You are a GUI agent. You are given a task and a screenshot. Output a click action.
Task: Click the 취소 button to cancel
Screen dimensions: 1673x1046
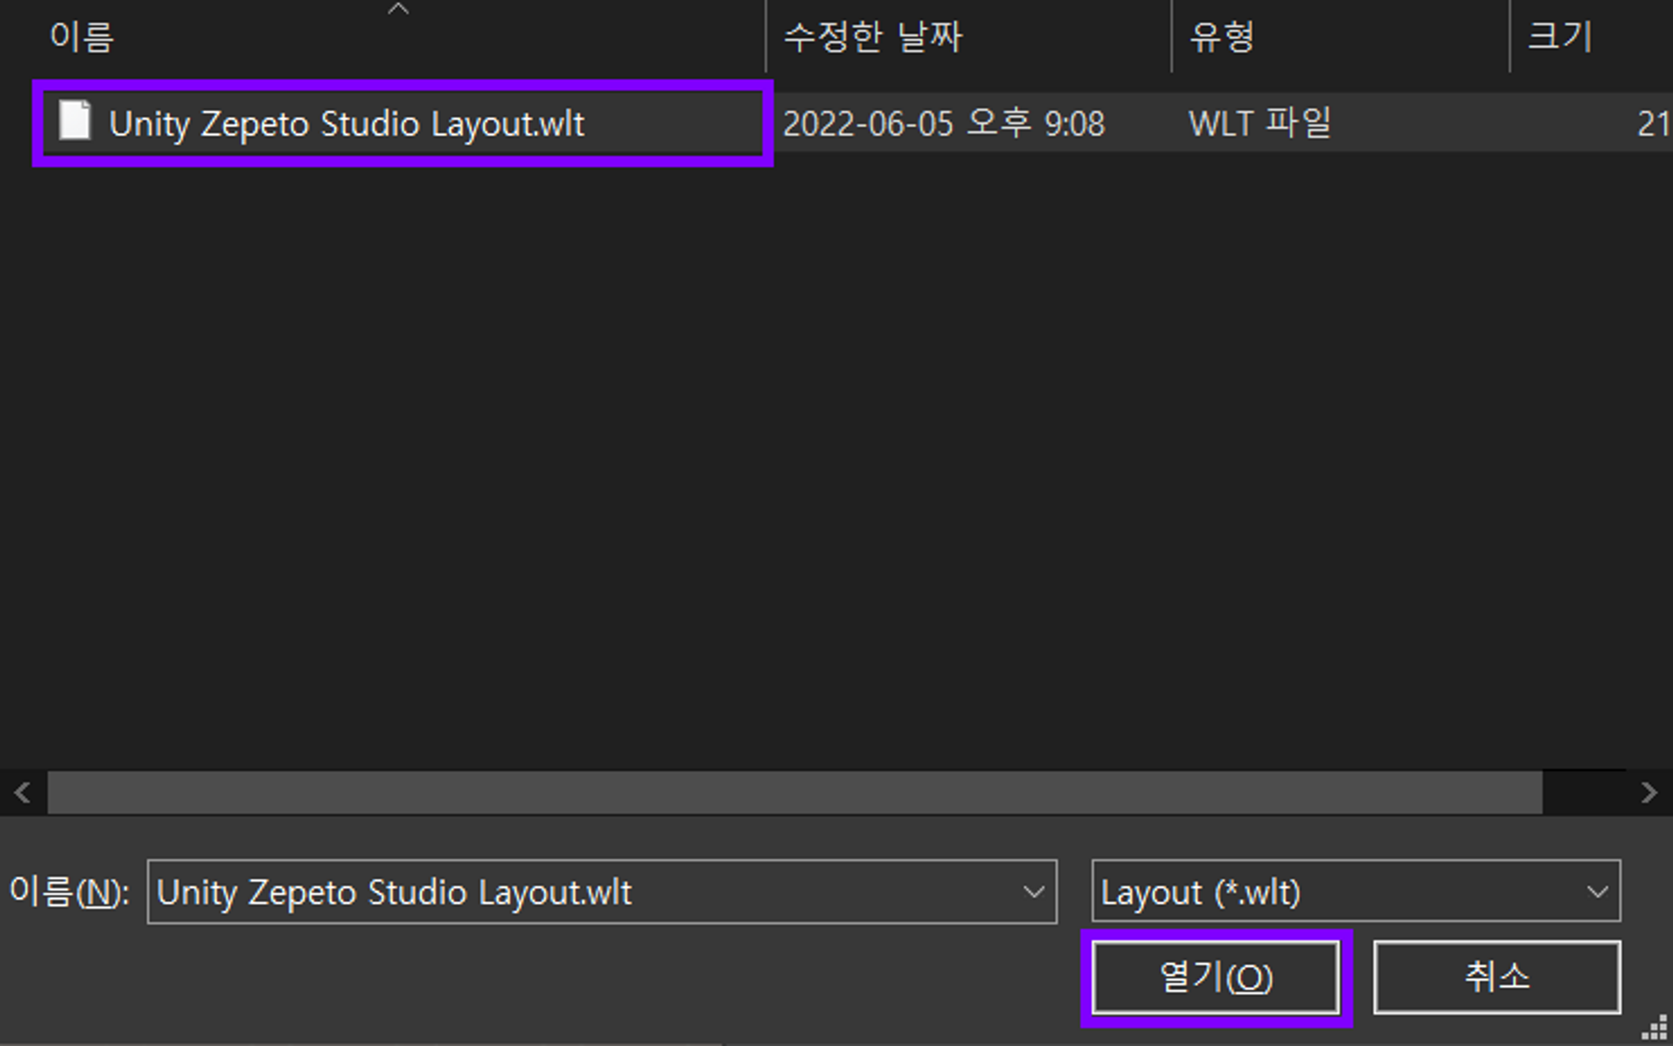[1497, 977]
